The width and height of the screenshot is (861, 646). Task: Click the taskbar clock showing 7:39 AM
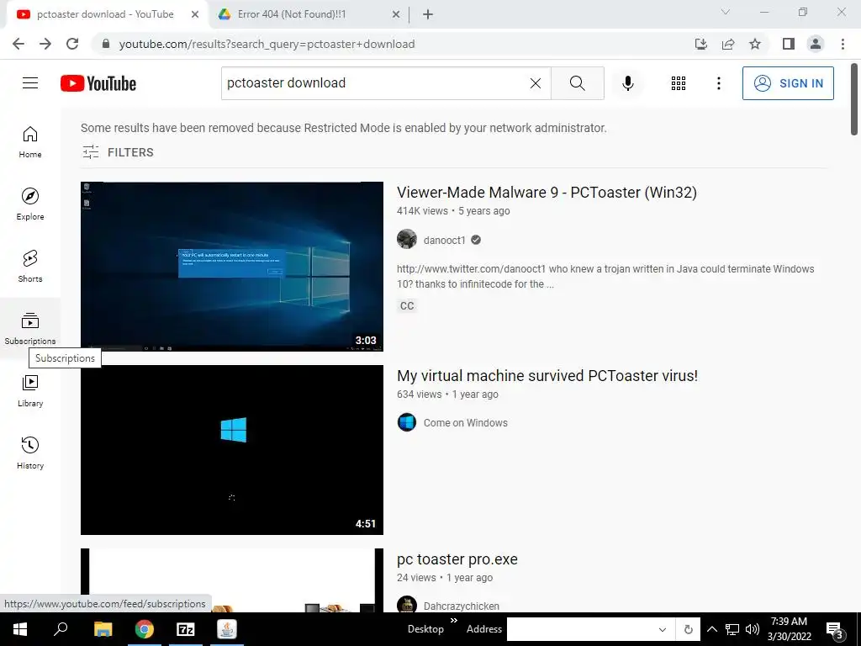pos(789,629)
